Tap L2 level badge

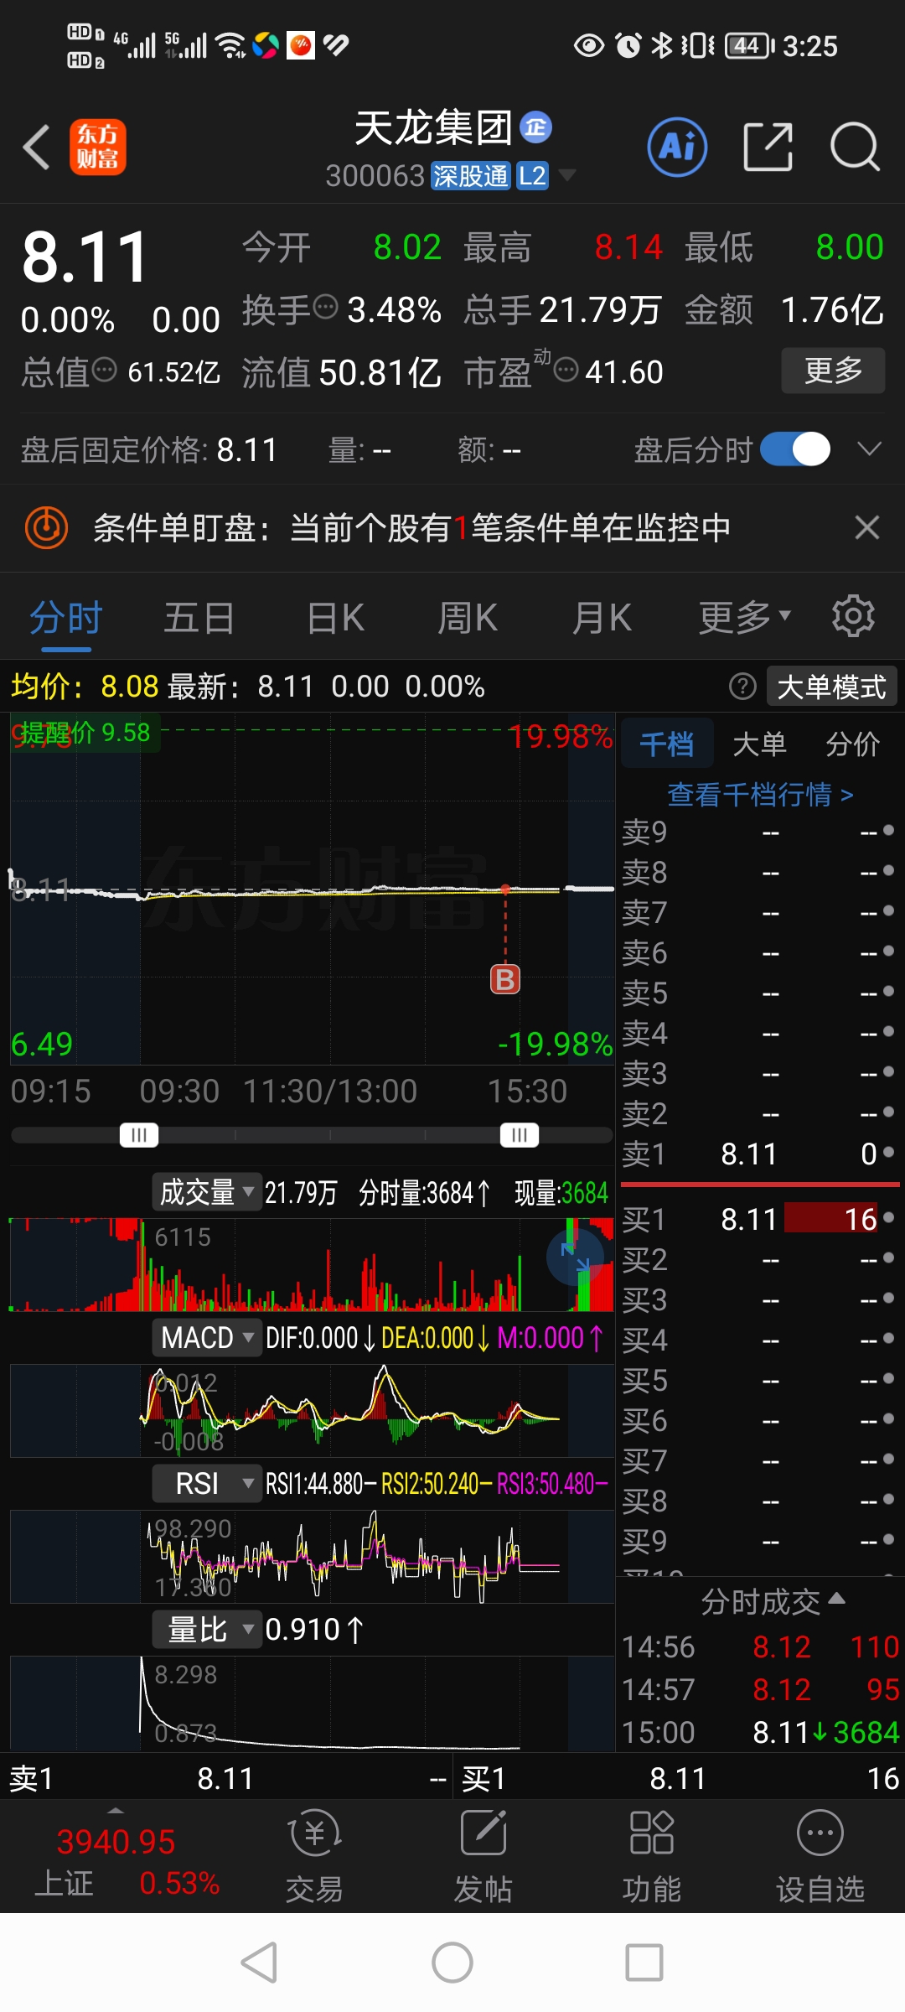[x=532, y=176]
